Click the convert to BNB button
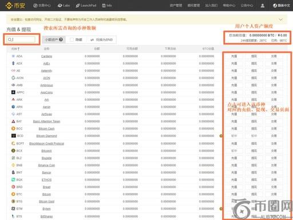Screen dimensions: 293x220 click(101, 40)
